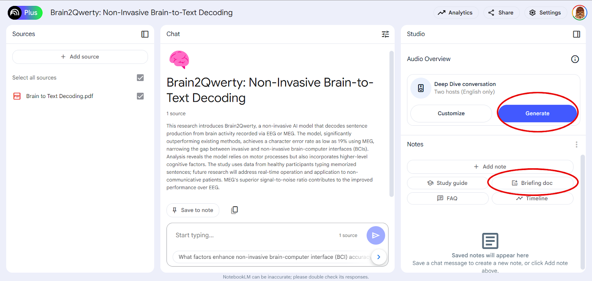
Task: Click the Studio notes panel scrollbar
Action: pyautogui.click(x=583, y=212)
